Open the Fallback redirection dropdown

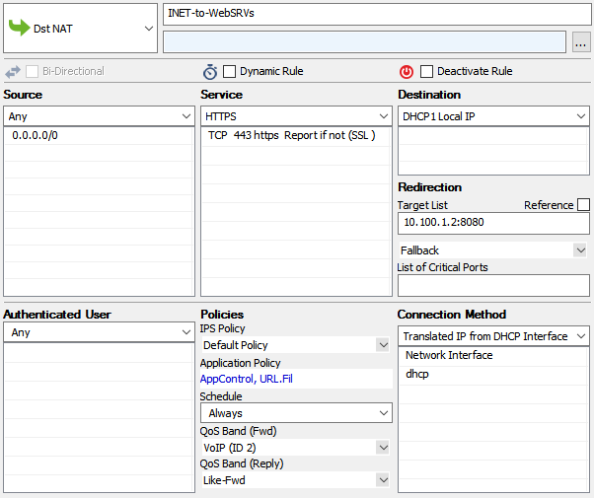tap(579, 250)
